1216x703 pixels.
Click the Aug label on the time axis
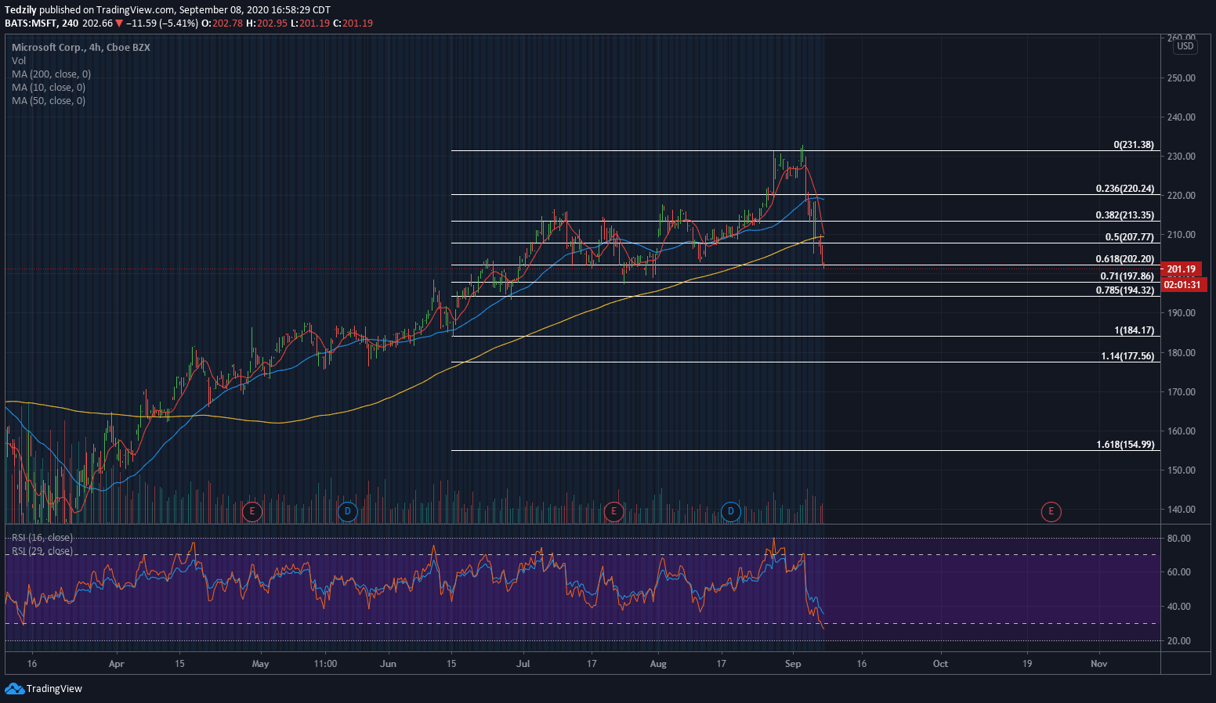tap(658, 664)
